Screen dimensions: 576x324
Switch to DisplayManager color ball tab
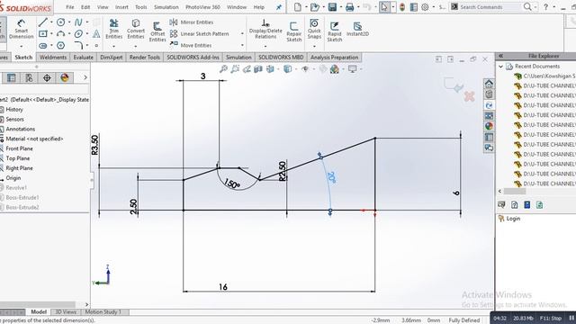65,78
